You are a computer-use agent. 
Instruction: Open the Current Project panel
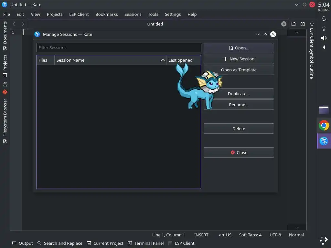click(105, 243)
